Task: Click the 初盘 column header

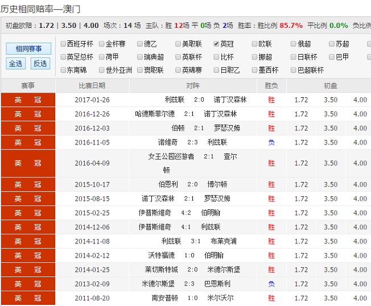Action: pos(330,86)
